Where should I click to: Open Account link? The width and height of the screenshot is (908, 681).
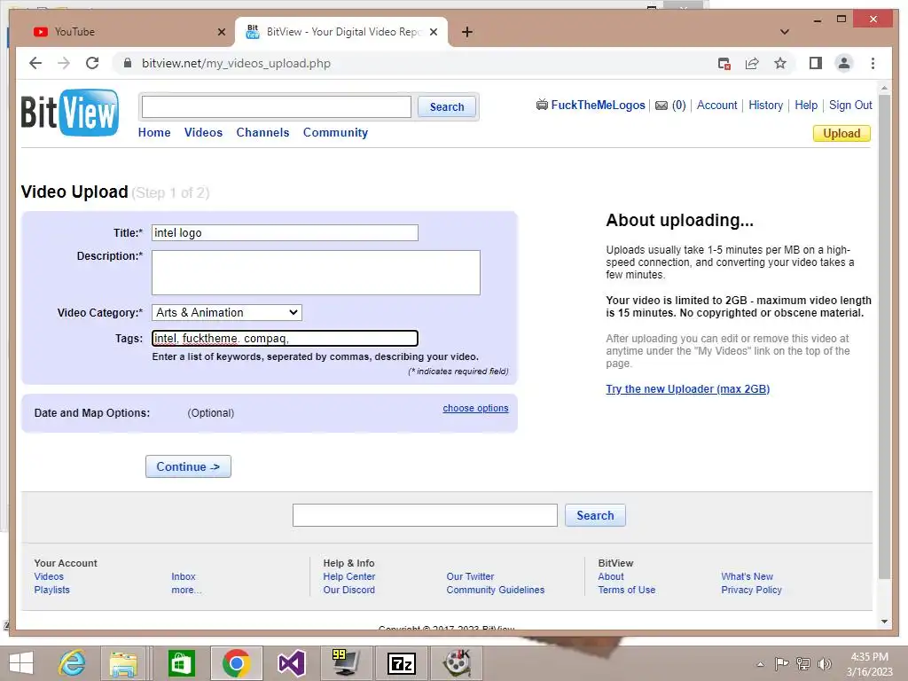click(x=716, y=106)
